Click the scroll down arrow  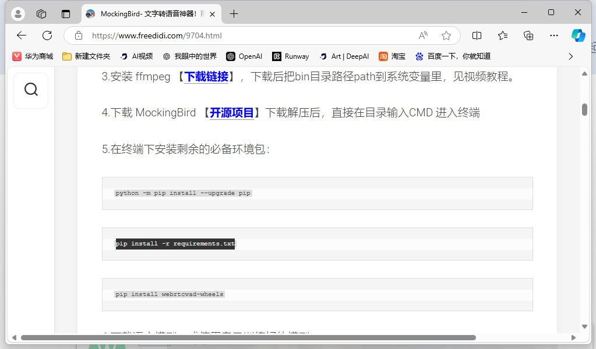(584, 327)
